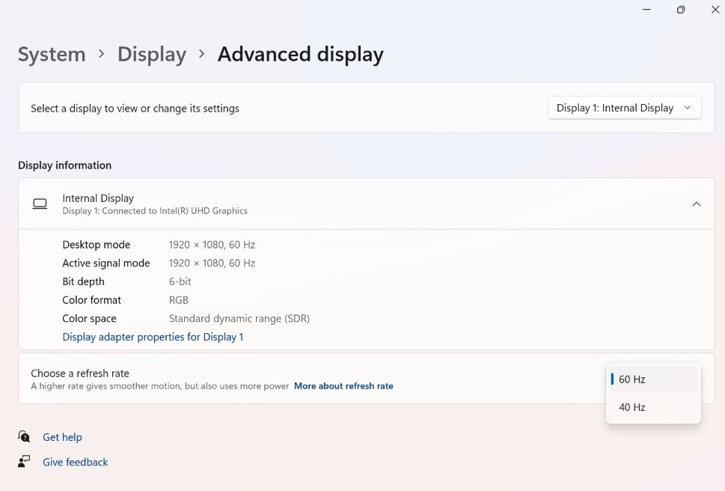This screenshot has width=725, height=491.
Task: Click the Give feedback link
Action: [x=75, y=461]
